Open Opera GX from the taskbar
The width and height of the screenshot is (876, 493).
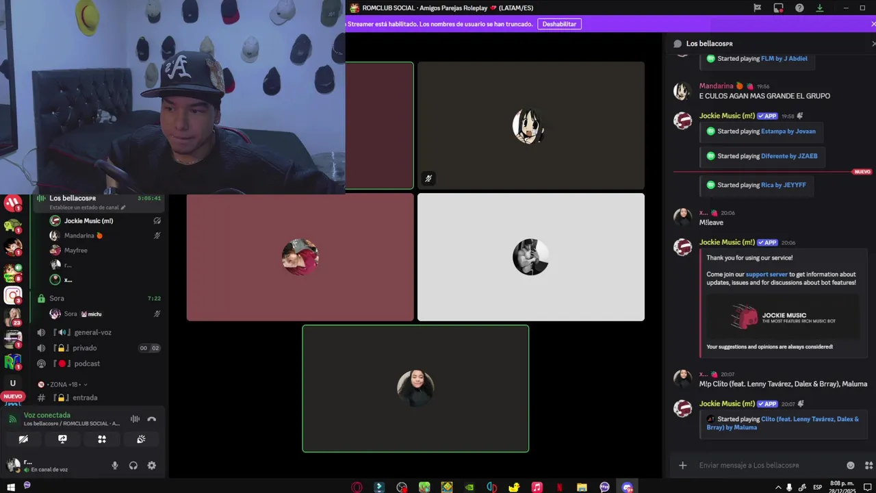(x=357, y=487)
